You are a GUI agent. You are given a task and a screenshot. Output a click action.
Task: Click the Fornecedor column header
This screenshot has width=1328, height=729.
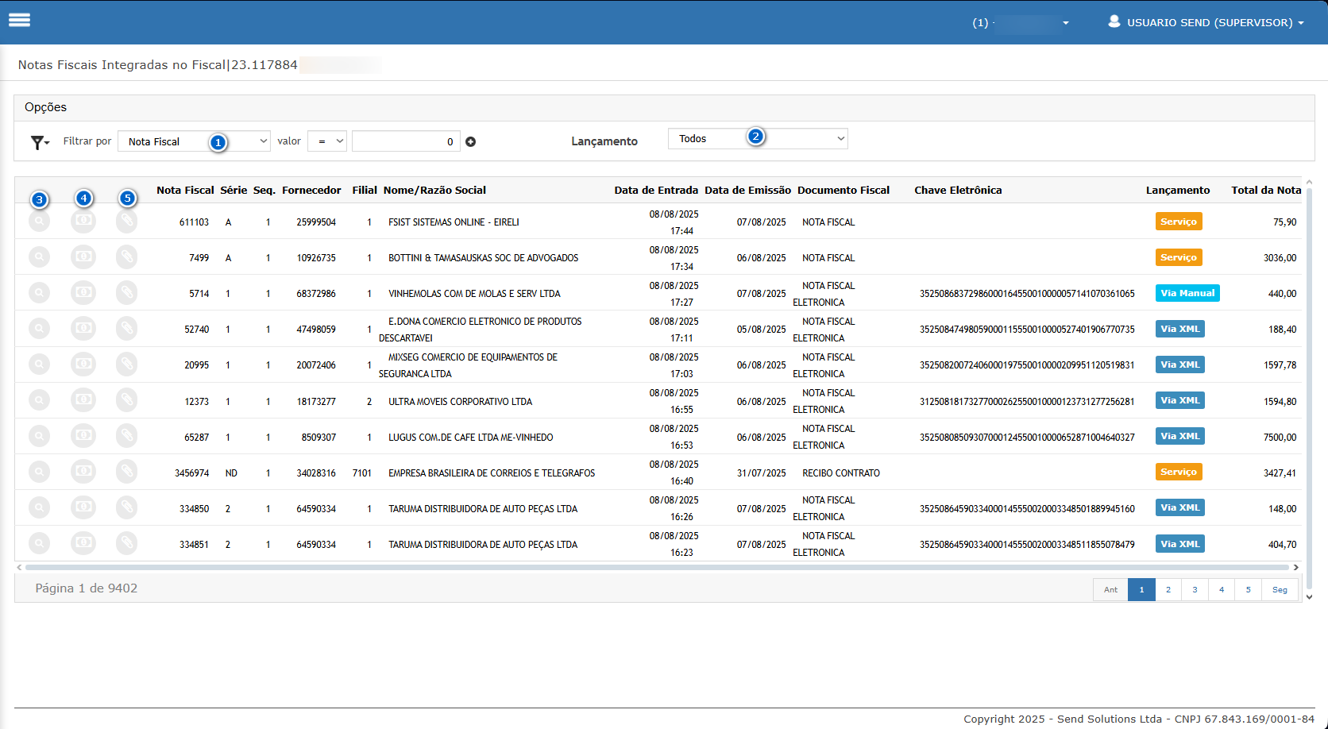click(311, 190)
